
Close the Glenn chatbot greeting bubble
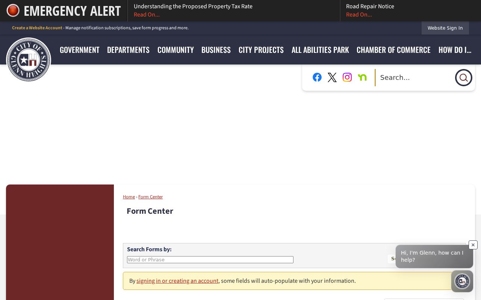pyautogui.click(x=473, y=245)
